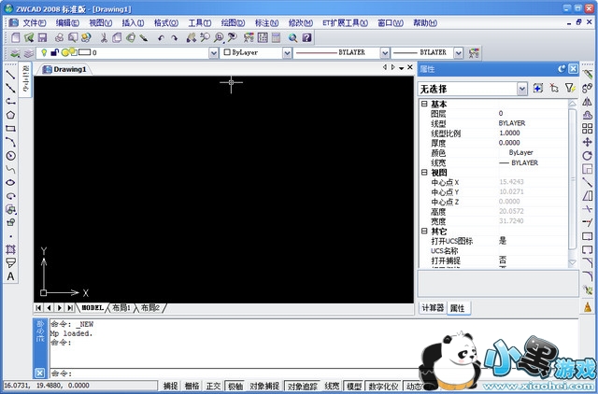Viewport: 598px width, 394px height.
Task: Switch to the 布局1 layout tab
Action: click(x=122, y=307)
